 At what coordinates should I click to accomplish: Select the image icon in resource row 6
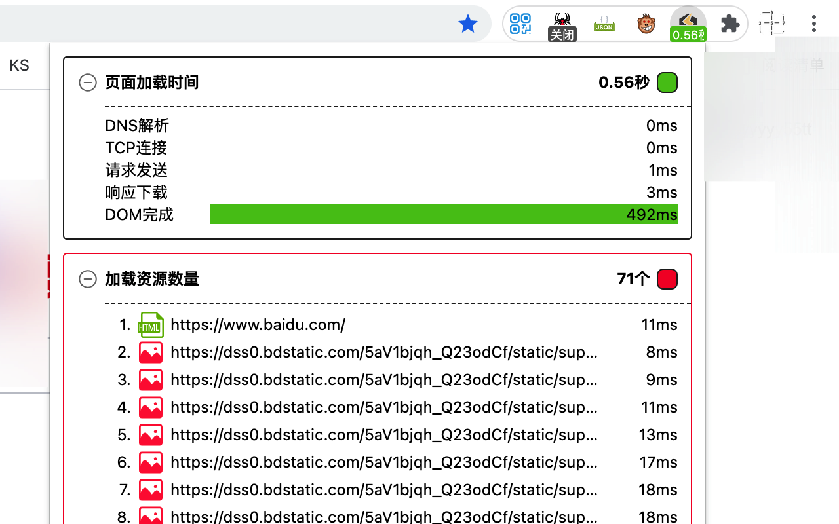pyautogui.click(x=151, y=462)
